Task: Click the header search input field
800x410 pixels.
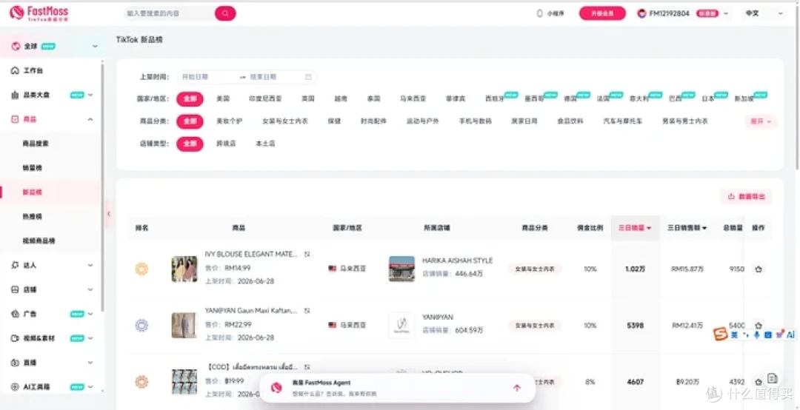Action: pos(170,13)
